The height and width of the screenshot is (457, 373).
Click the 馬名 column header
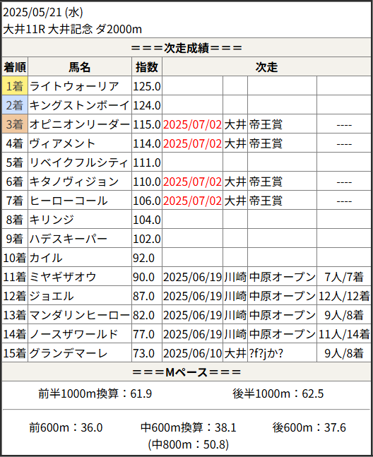pyautogui.click(x=80, y=67)
